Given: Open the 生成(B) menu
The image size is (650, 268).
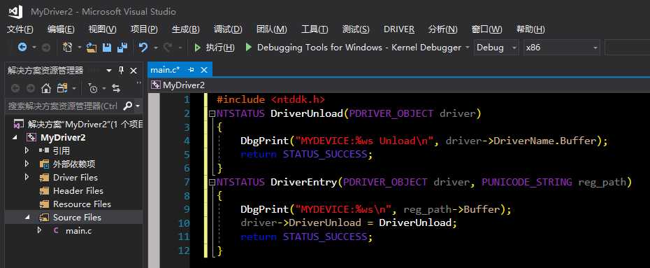Looking at the screenshot, I should tap(186, 29).
